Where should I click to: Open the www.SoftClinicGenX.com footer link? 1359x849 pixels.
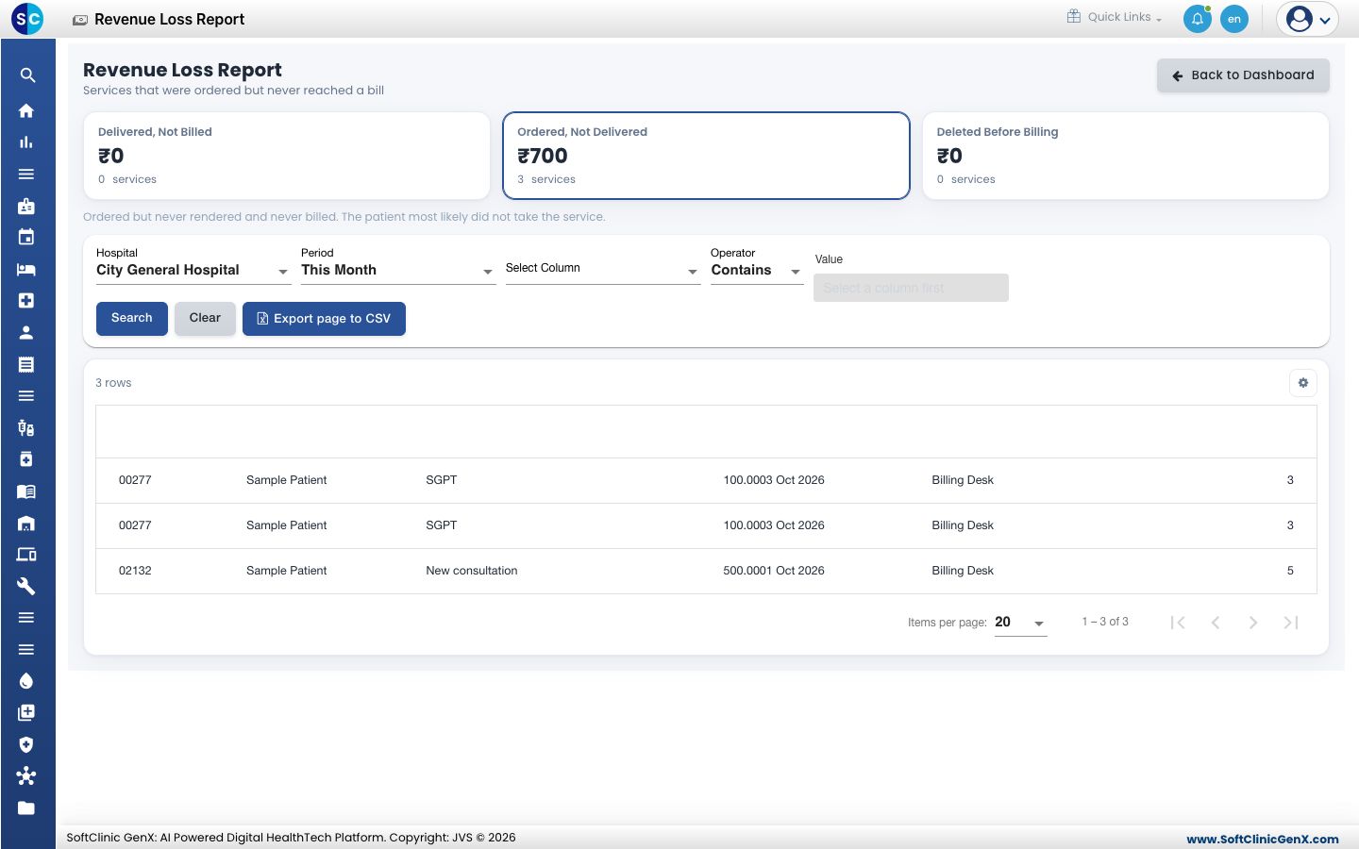pos(1262,839)
